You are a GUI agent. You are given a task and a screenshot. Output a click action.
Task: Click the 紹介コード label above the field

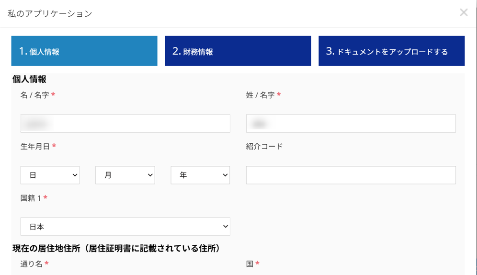(x=264, y=147)
